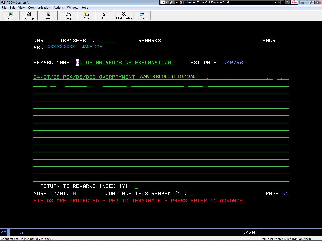Click the next arrow in title bar player
Viewport: 322px width, 241px height.
279,2
